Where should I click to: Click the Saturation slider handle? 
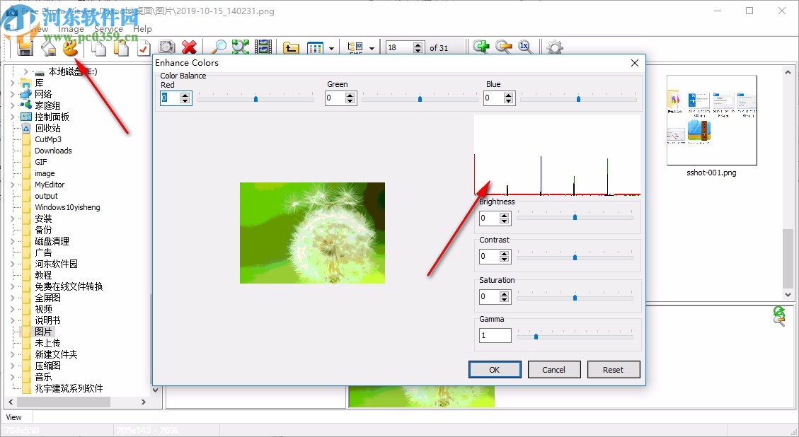pyautogui.click(x=575, y=298)
